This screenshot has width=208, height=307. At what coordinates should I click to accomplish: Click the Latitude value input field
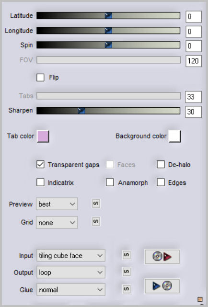point(194,17)
